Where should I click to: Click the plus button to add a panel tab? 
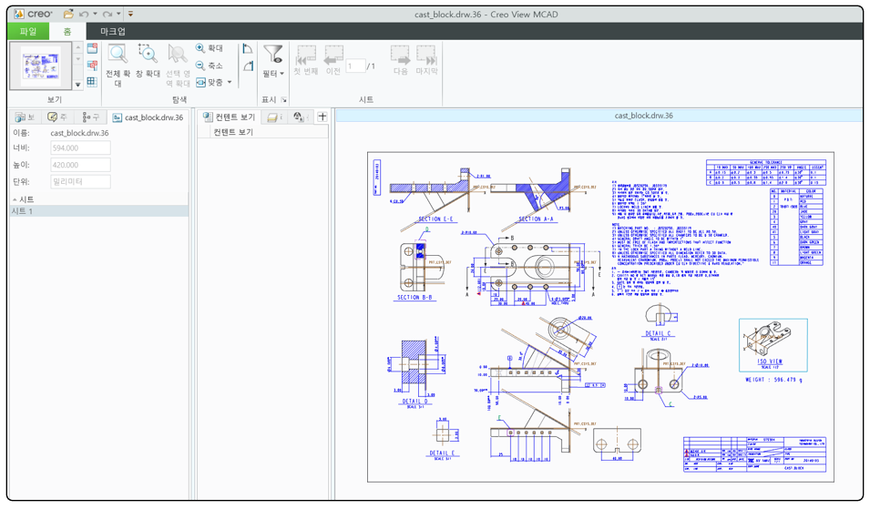(x=322, y=117)
